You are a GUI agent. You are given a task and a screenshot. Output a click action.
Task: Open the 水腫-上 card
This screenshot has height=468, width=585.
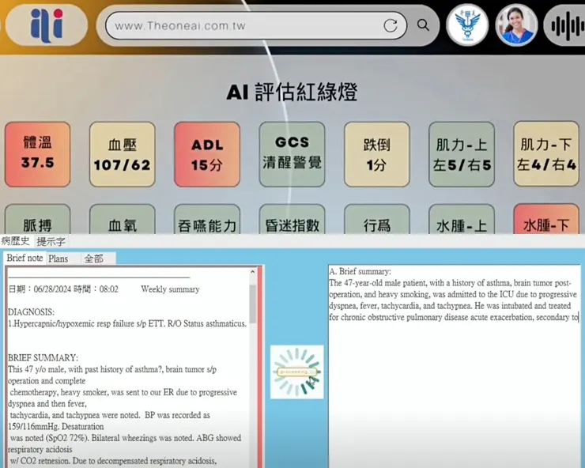pos(462,220)
